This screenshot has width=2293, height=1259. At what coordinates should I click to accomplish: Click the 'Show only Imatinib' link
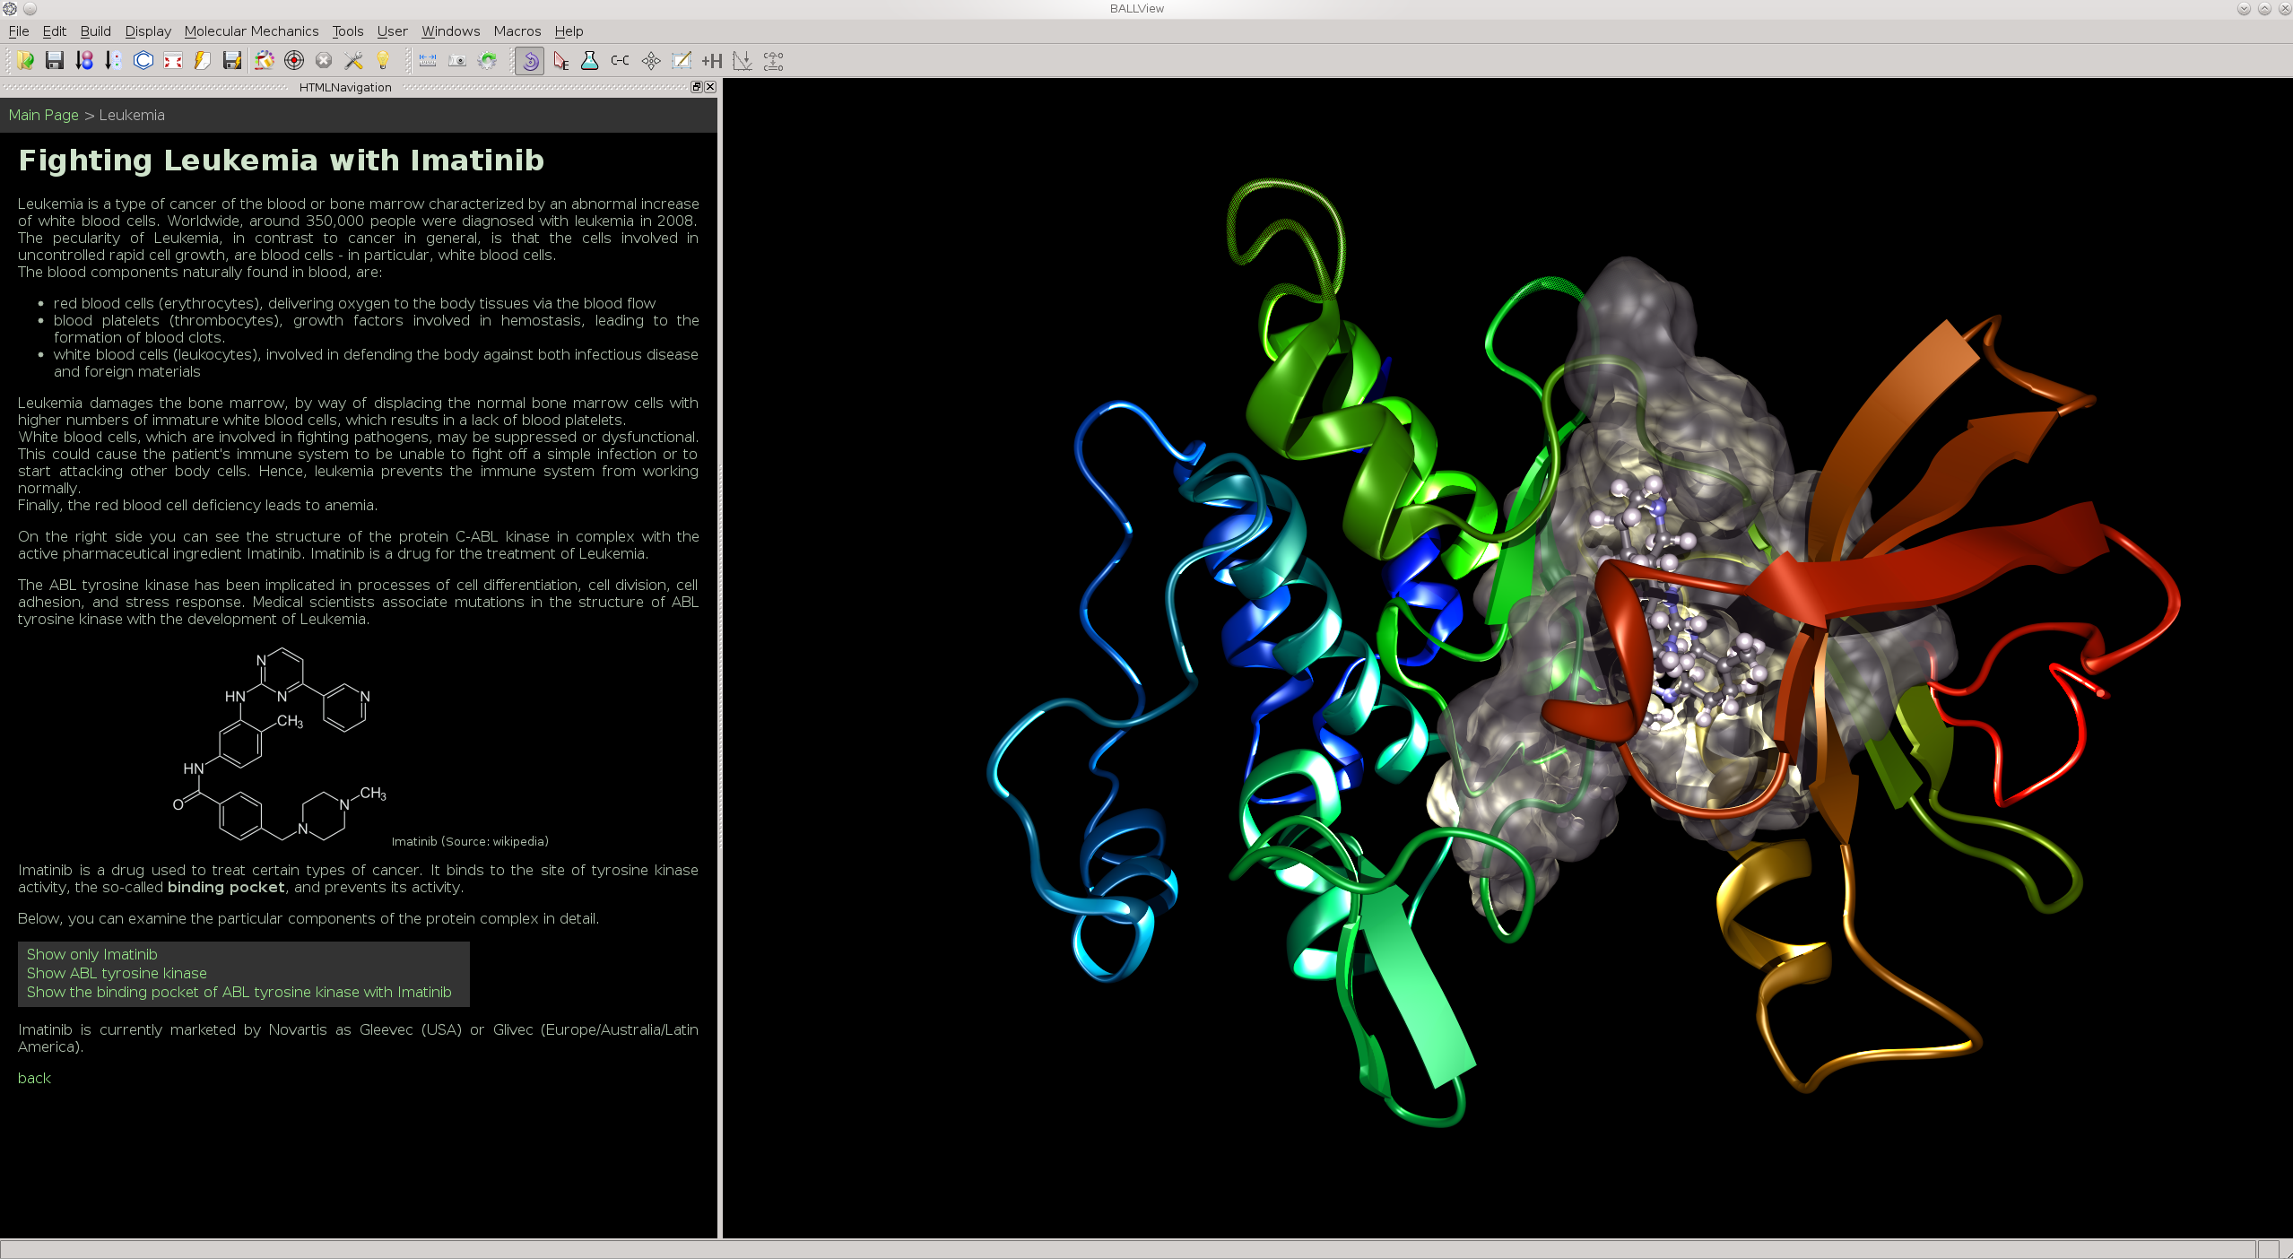(x=91, y=954)
